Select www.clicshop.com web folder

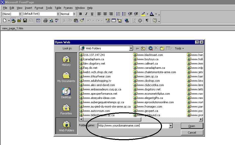coord(147,81)
